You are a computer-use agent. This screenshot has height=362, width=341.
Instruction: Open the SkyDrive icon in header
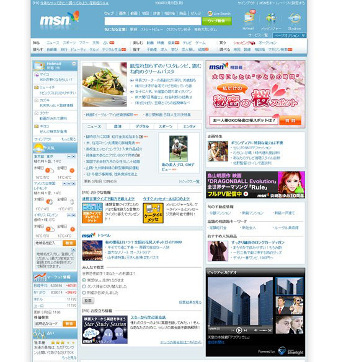[x=294, y=19]
